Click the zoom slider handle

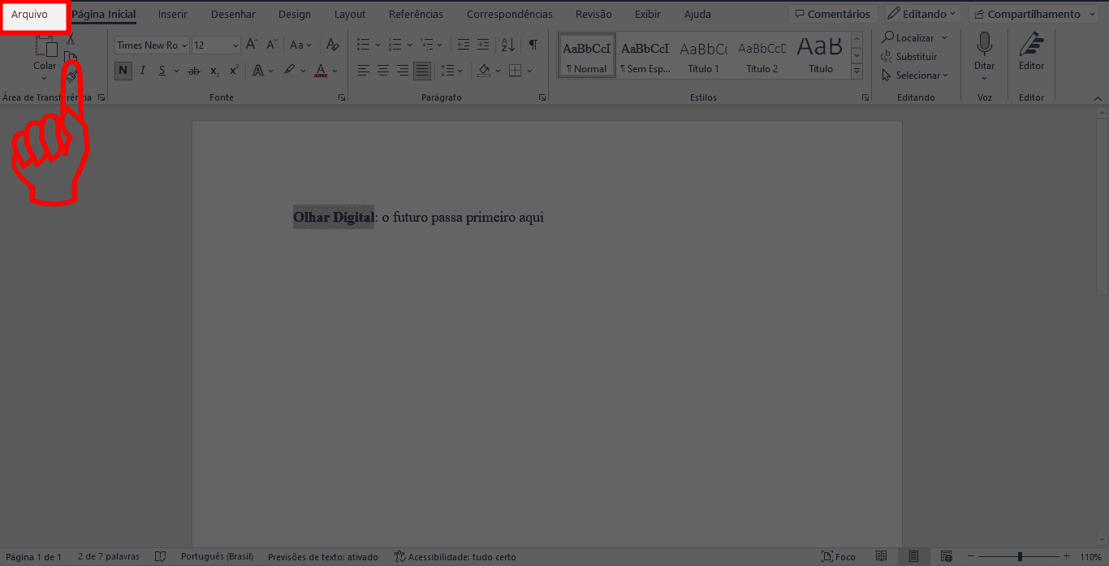1020,557
